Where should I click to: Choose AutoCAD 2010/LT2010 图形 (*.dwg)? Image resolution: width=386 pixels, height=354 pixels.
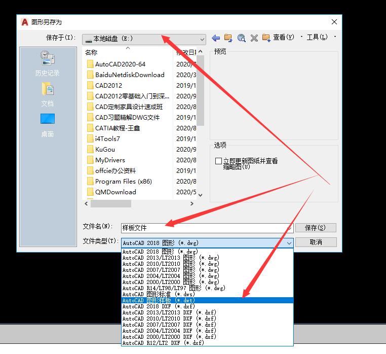coord(207,264)
